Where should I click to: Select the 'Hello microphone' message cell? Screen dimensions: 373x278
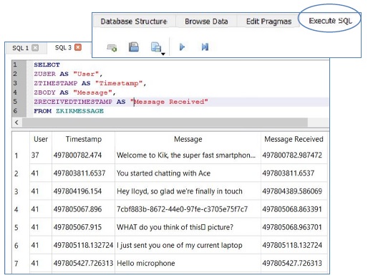pyautogui.click(x=188, y=263)
